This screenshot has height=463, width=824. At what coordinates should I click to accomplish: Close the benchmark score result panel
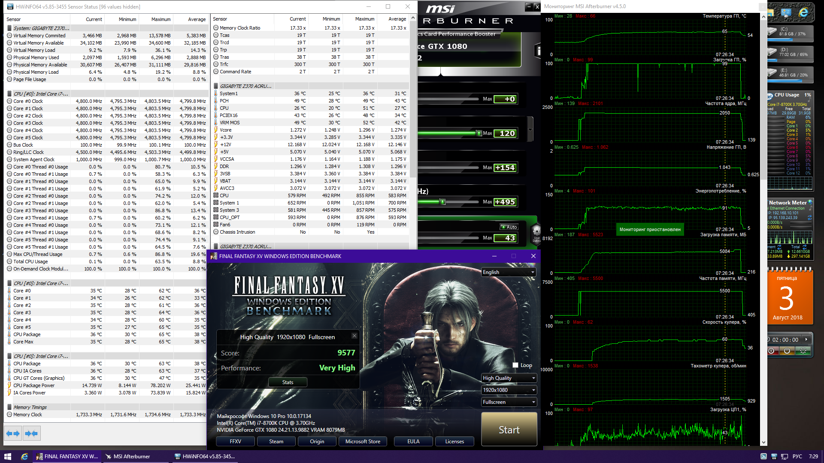click(354, 336)
